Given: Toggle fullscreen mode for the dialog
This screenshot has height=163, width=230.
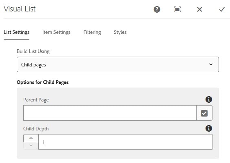Looking at the screenshot, I should coord(177,9).
